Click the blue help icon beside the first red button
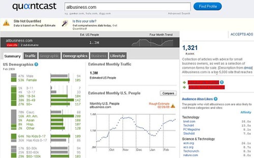254x158 pixels. tap(222, 82)
